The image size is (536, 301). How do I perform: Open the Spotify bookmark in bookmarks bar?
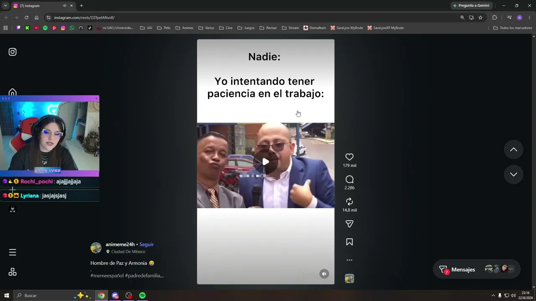pyautogui.click(x=45, y=28)
